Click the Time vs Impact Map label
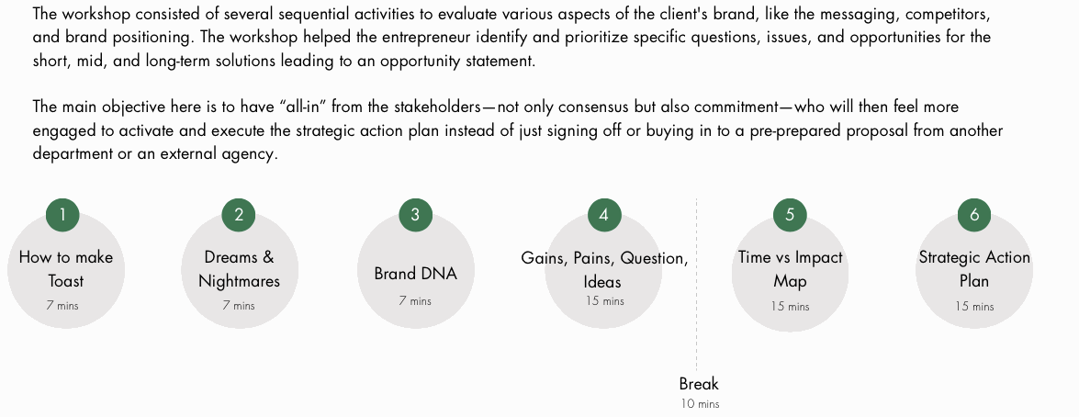 (x=790, y=269)
